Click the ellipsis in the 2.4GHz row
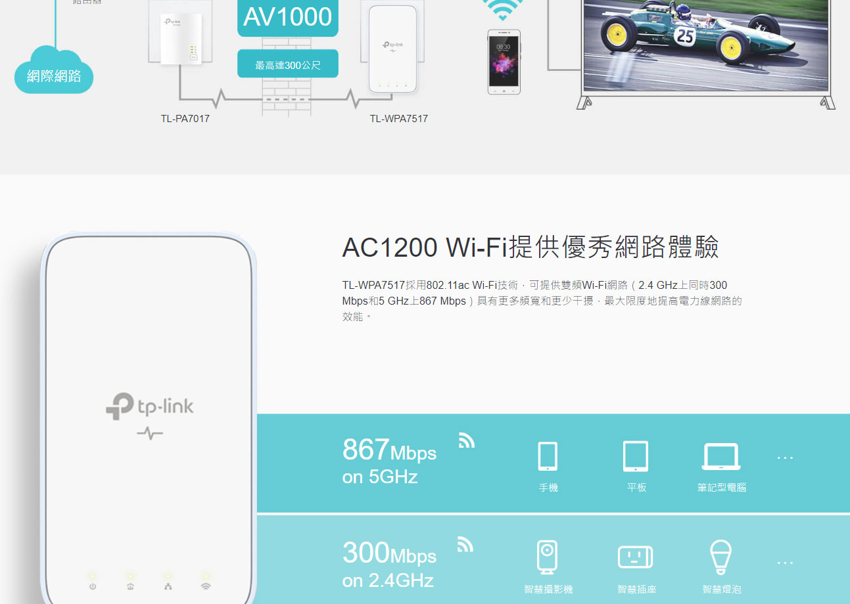 [x=785, y=563]
